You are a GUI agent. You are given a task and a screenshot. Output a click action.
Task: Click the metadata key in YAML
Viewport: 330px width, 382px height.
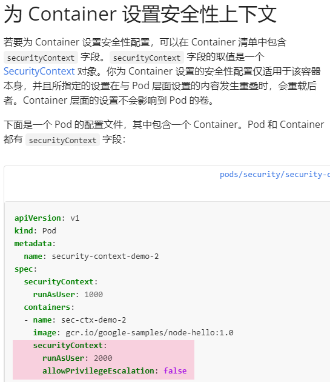coord(33,243)
